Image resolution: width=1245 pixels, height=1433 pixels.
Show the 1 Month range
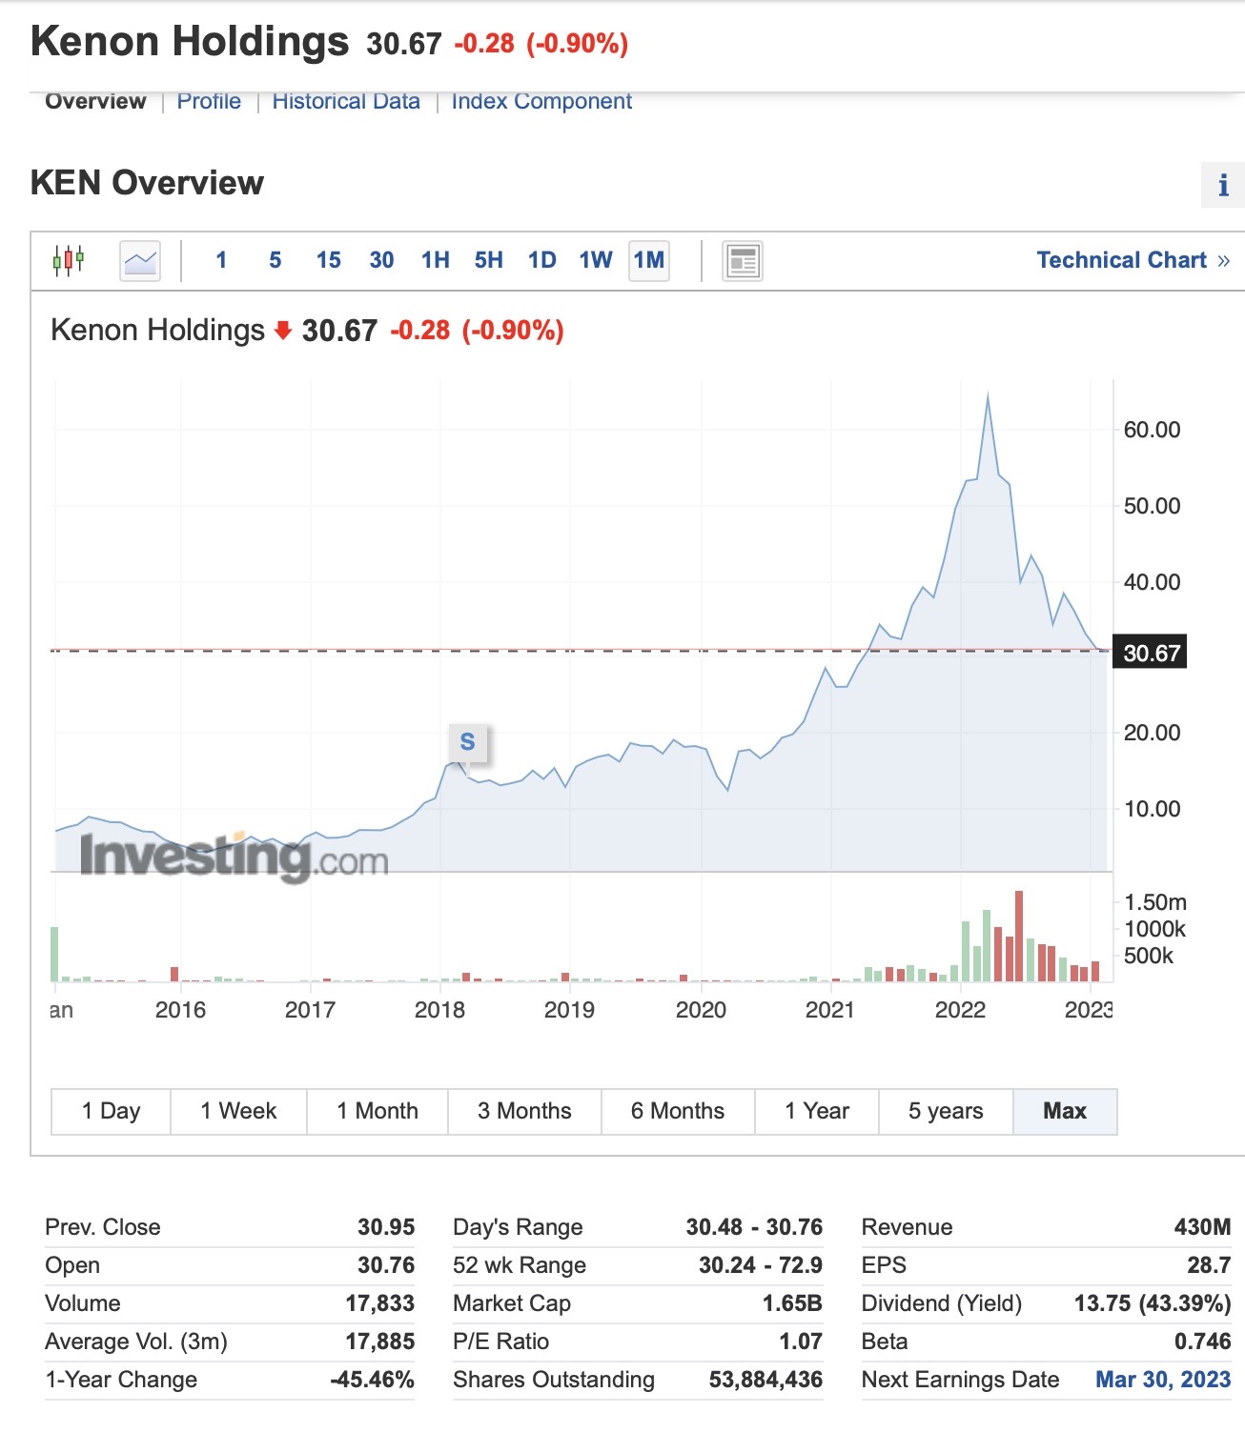[x=378, y=1111]
